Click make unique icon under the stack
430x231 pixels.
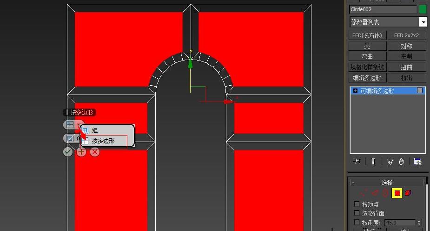[390, 162]
